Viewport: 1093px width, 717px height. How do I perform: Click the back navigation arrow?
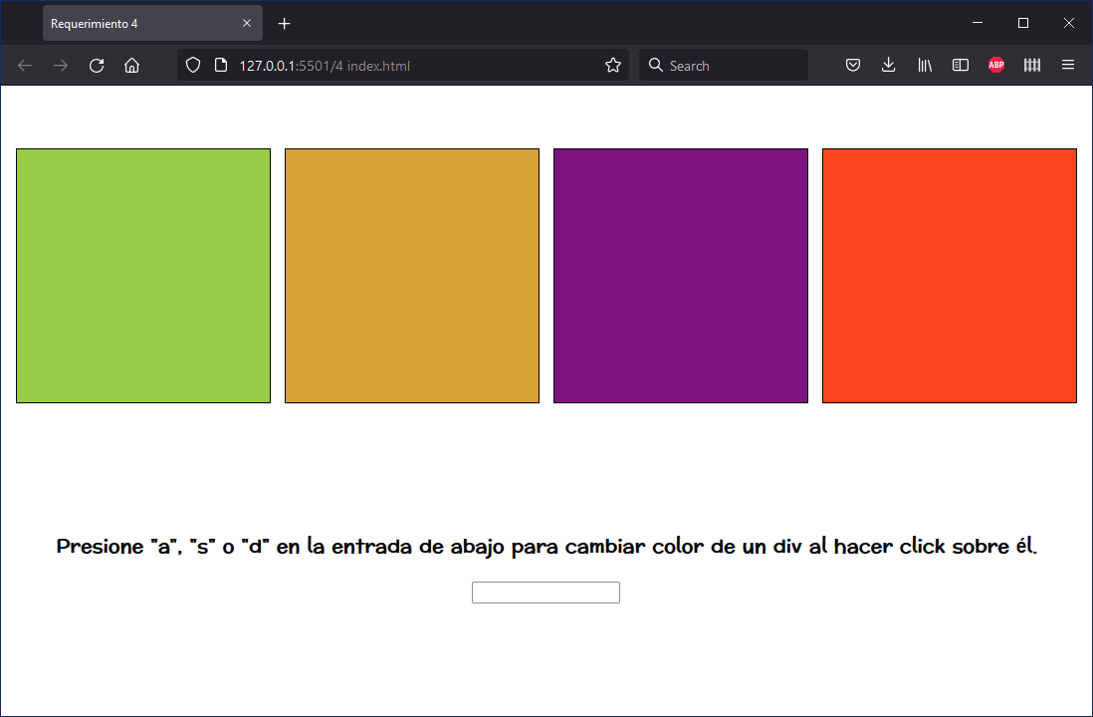pos(24,65)
